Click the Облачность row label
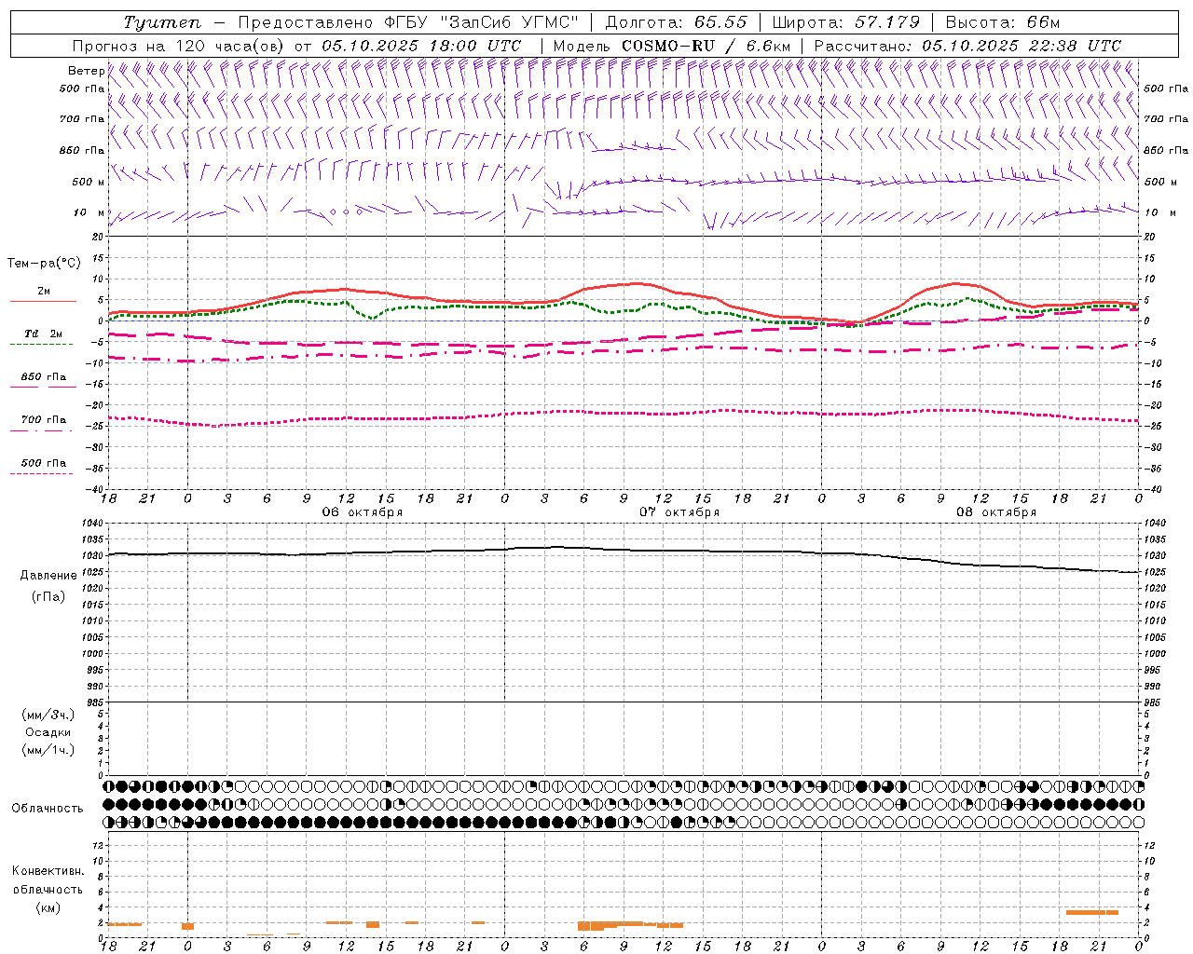This screenshot has width=1193, height=954. [x=48, y=808]
